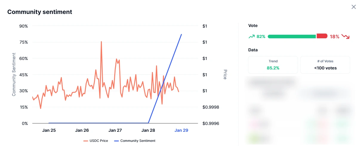Click the blue Community Sentiment legend line
Viewport: 362px width, 146px height.
pos(116,141)
